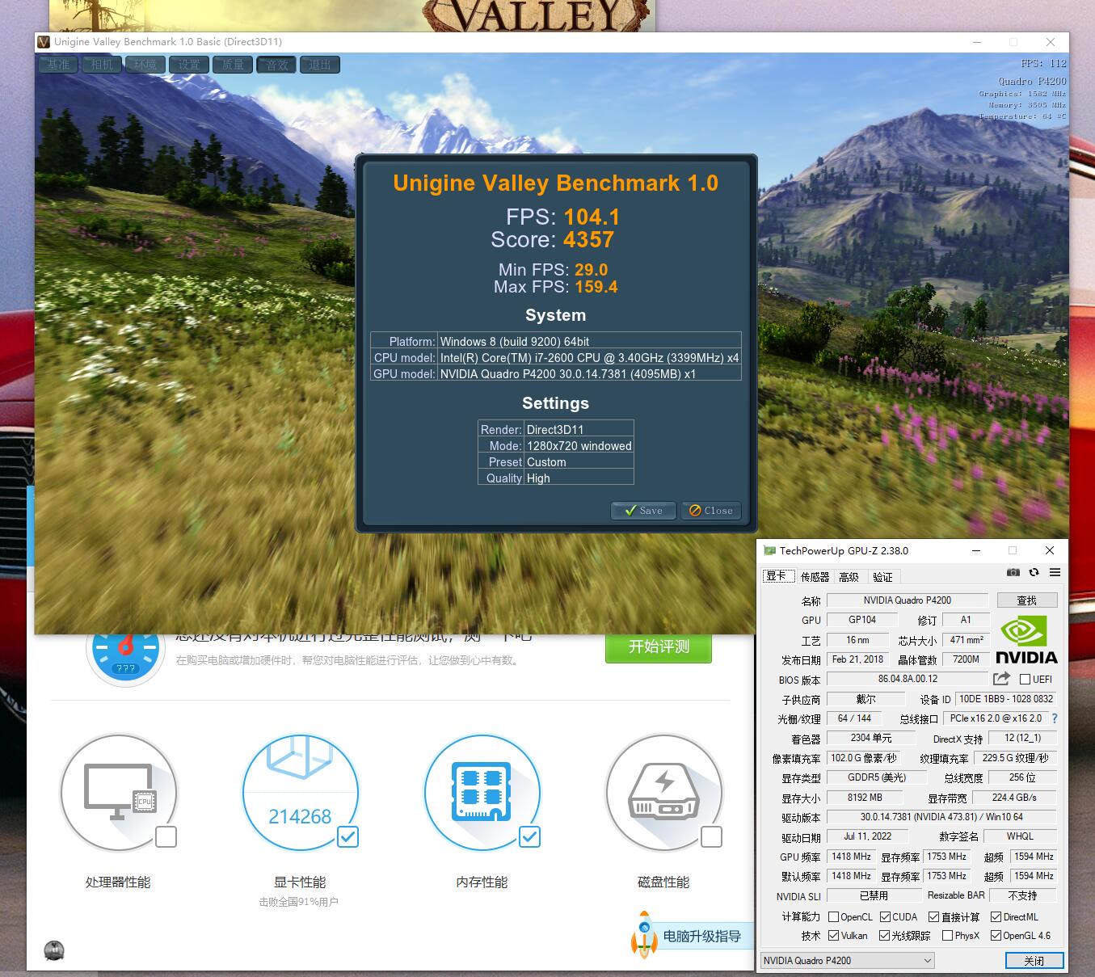Toggle the CUDA checkbox

(x=885, y=917)
